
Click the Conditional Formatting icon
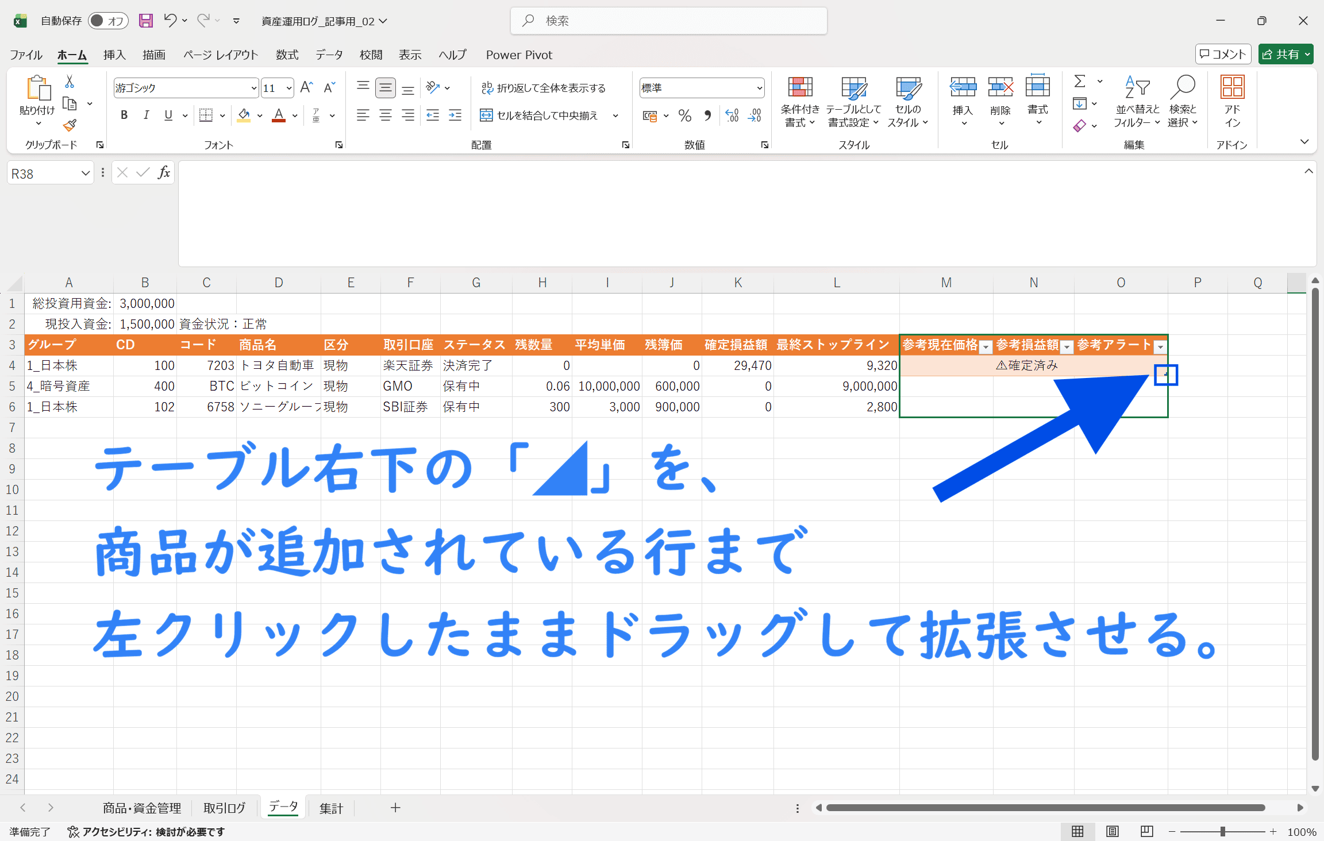click(799, 88)
